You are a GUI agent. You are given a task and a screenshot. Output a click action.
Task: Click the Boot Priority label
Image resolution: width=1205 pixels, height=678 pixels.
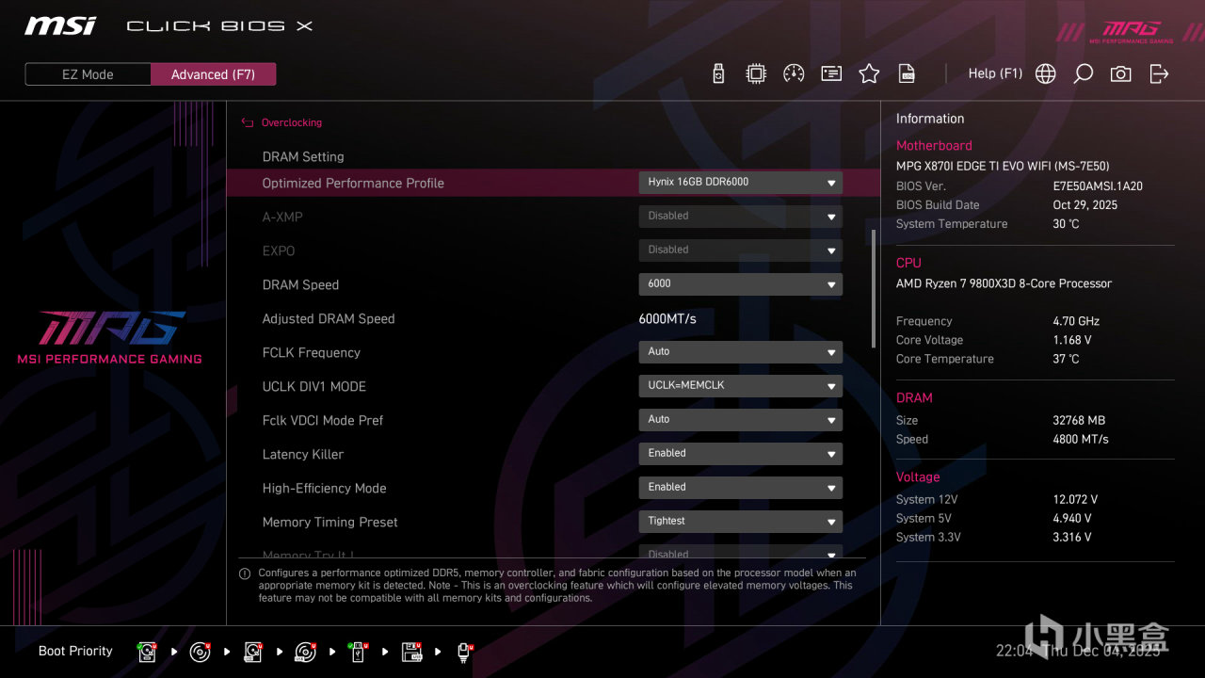tap(75, 651)
